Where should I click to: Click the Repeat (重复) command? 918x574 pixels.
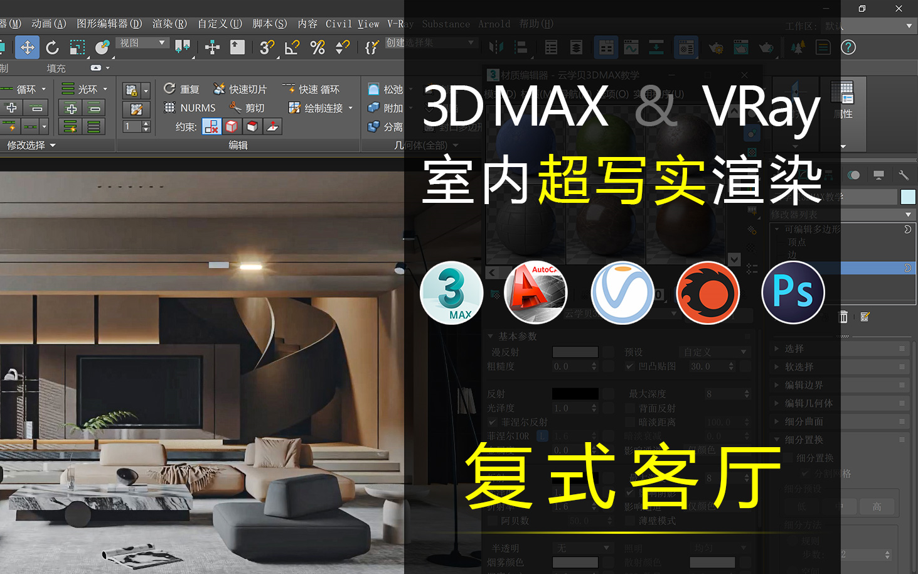point(181,89)
